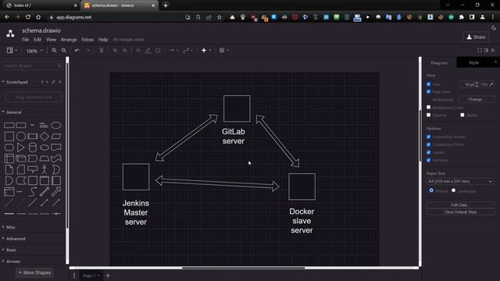Viewport: 500px width, 281px height.
Task: Expand the Basic shapes section
Action: point(10,250)
